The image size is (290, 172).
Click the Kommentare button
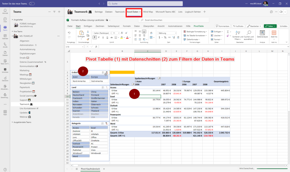tap(223, 26)
